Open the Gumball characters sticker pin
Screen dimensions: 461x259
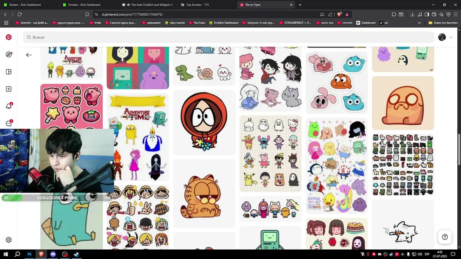pos(337,83)
